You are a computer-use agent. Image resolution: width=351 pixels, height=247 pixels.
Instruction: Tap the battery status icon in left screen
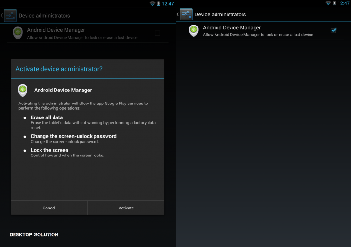pos(159,3)
